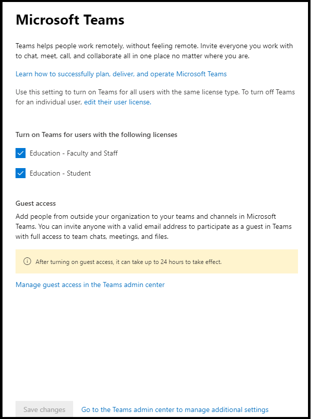Screen dimensions: 311x419
Task: Click the info icon in yellow banner
Action: coord(27,261)
